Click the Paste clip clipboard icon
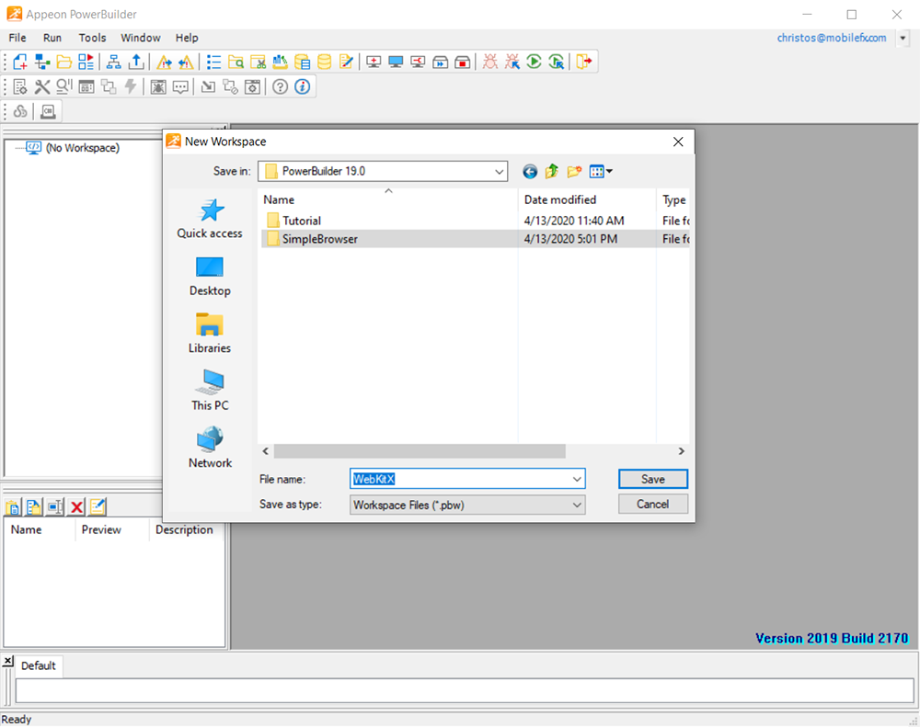The image size is (920, 727). (x=13, y=507)
